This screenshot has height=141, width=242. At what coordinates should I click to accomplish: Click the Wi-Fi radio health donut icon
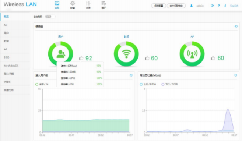[x=126, y=54]
